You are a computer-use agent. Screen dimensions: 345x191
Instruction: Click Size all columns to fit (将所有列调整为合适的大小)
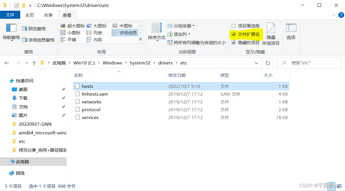pos(196,43)
